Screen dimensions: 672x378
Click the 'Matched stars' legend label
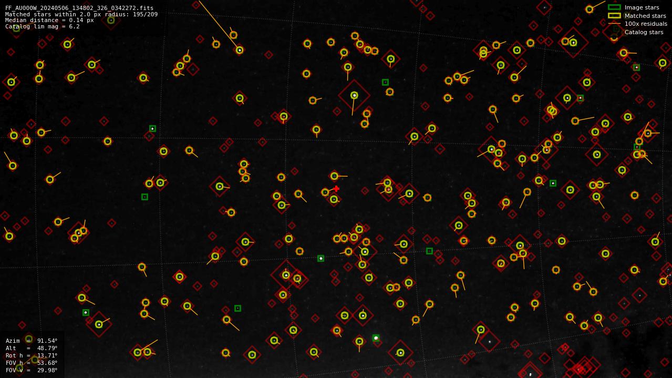click(x=645, y=16)
